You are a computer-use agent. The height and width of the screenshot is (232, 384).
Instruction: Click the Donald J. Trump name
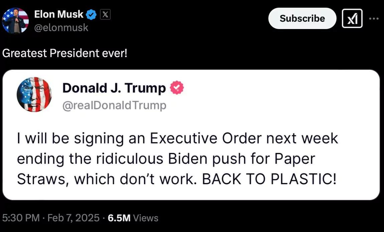(x=114, y=88)
